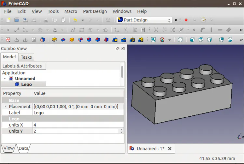Click the Fit All zoom icon

click(153, 40)
